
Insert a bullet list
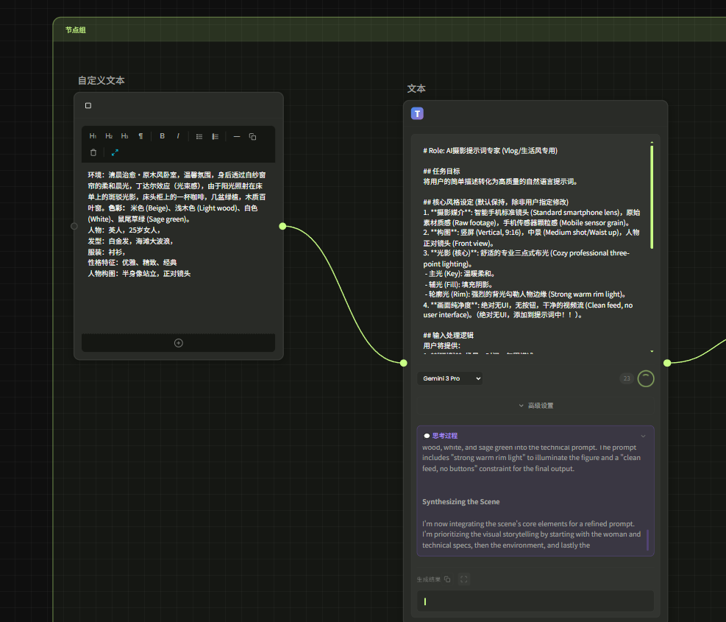[199, 136]
